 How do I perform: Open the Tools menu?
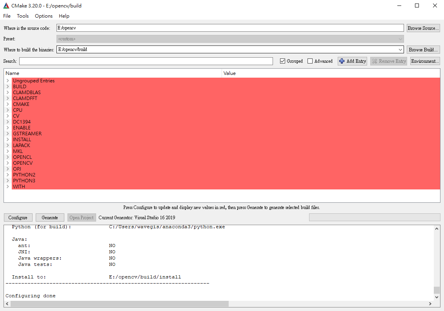tap(23, 16)
